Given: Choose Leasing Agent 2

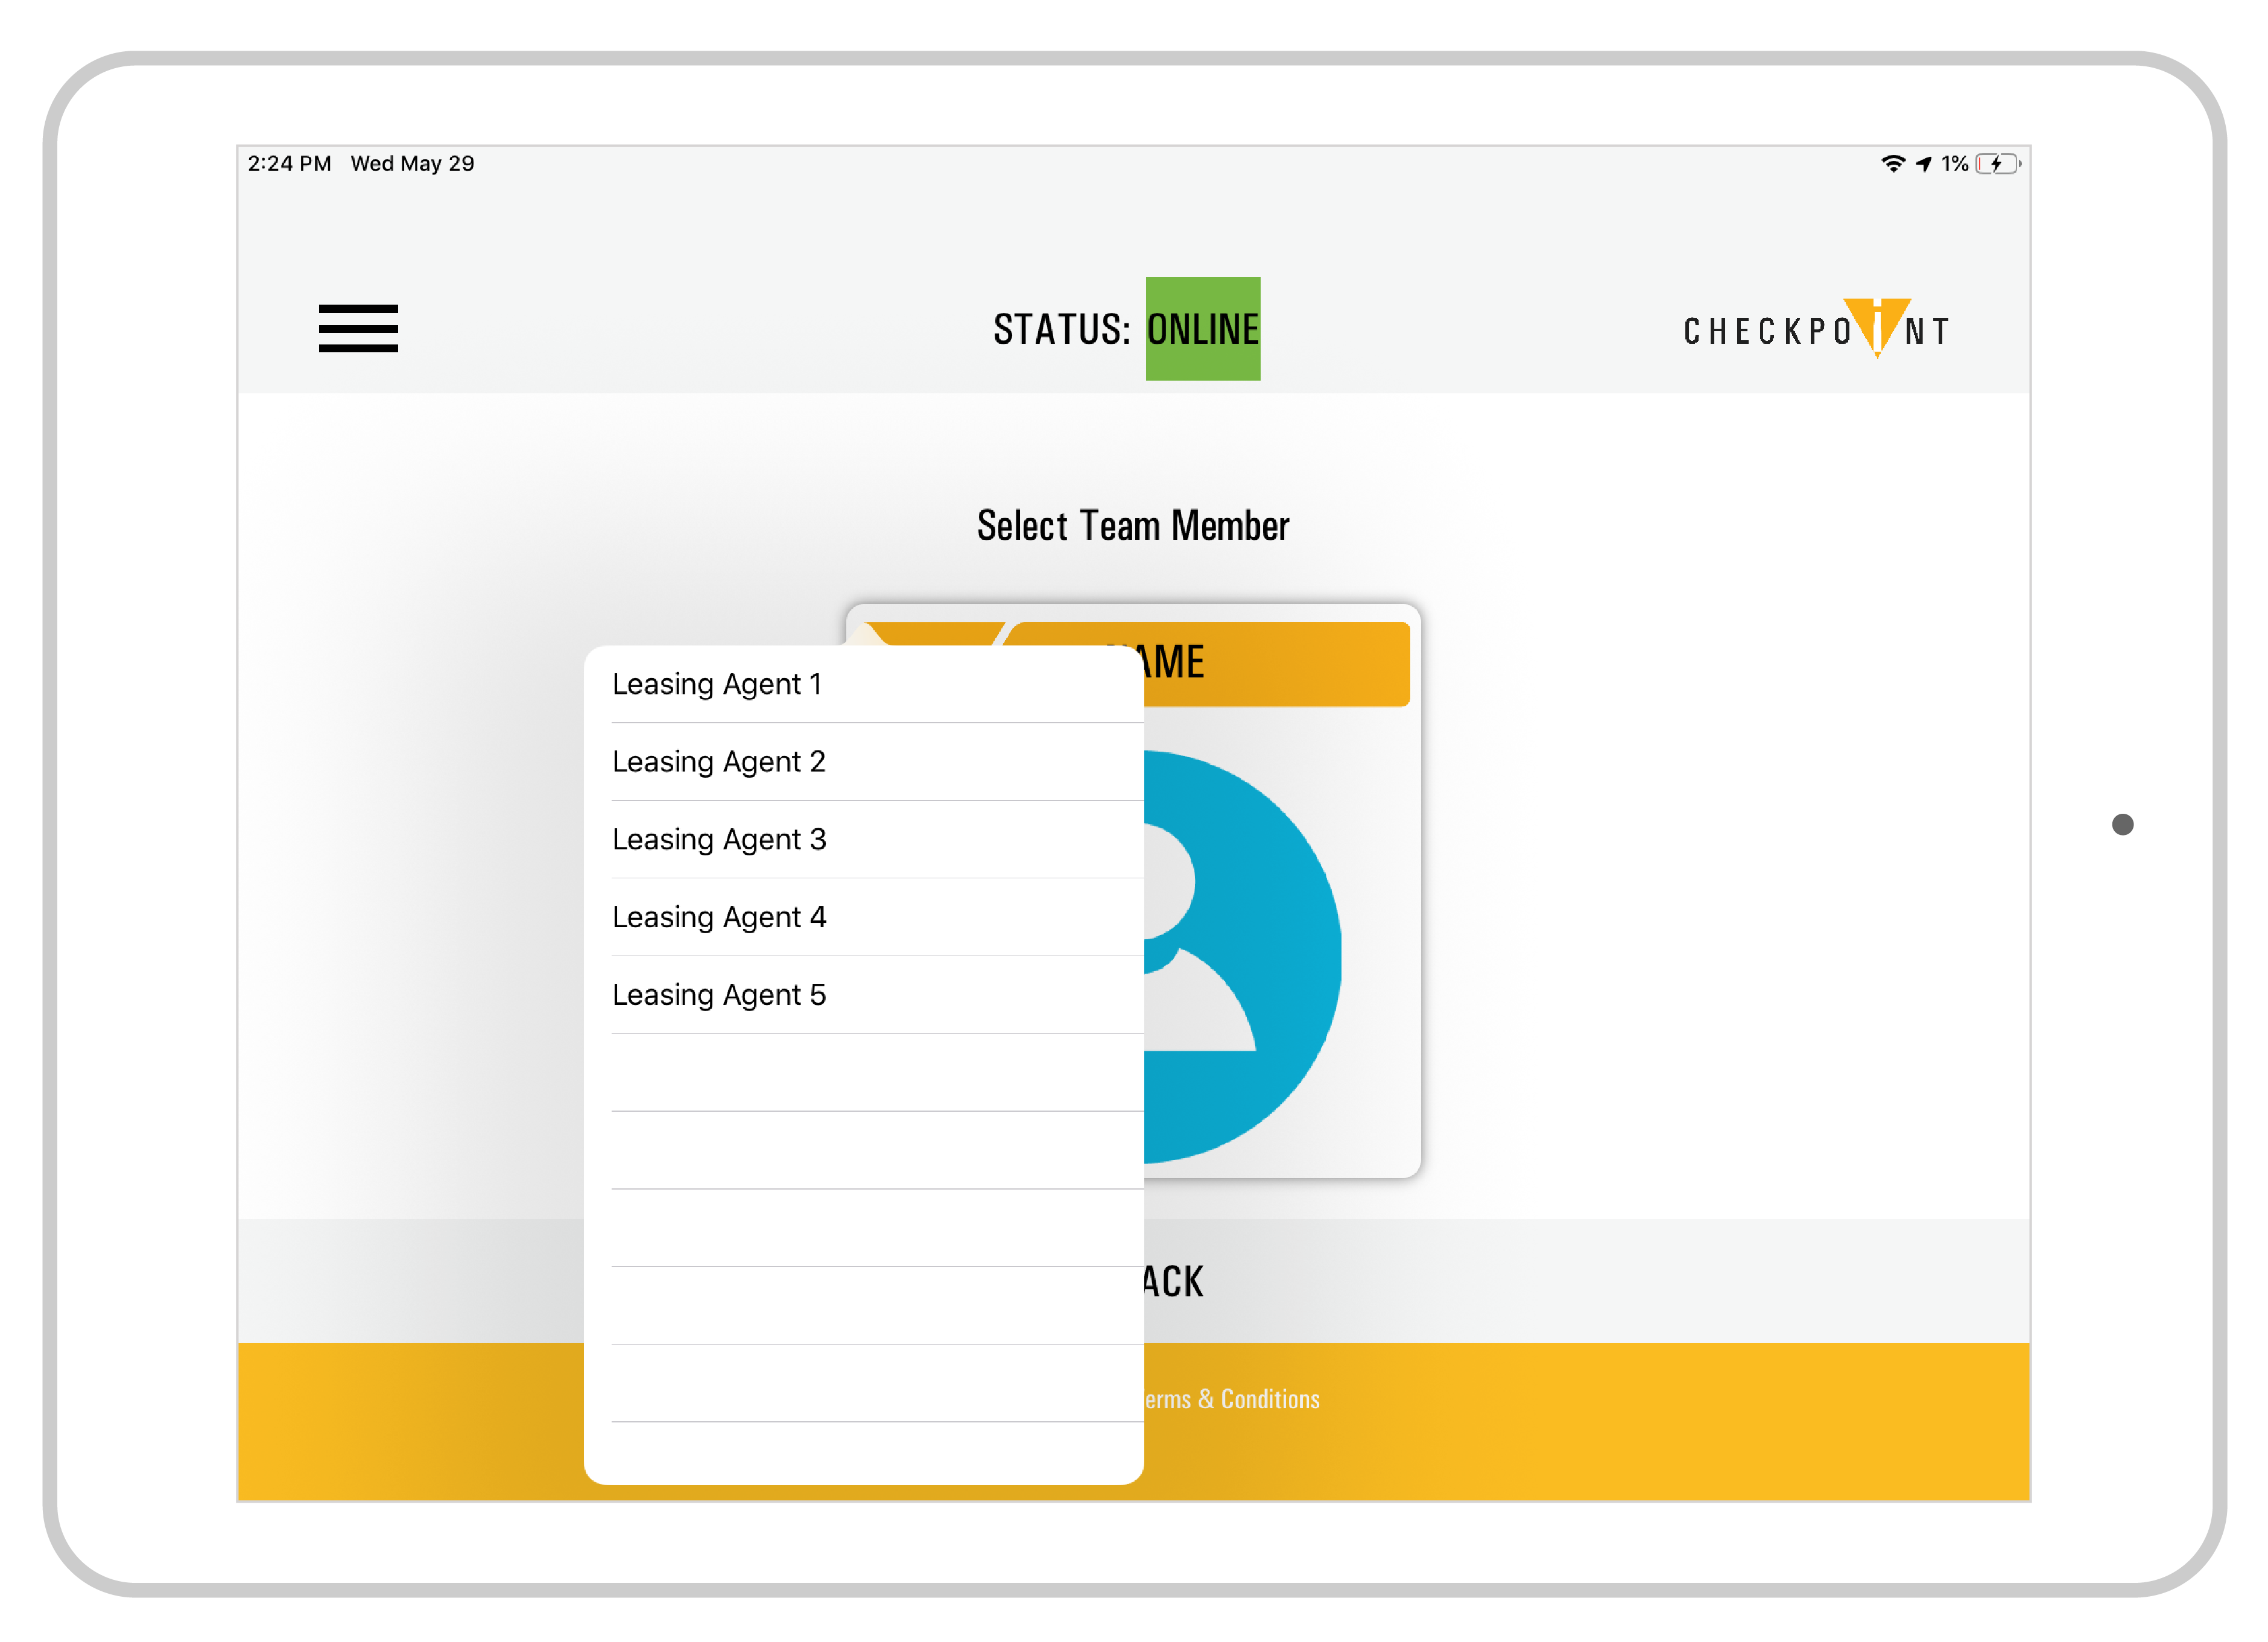Looking at the screenshot, I should click(718, 762).
